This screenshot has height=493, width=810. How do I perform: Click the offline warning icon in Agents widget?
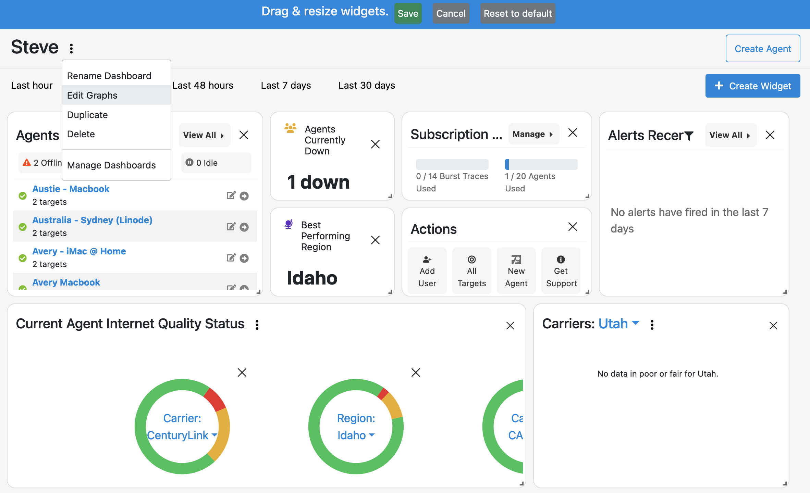tap(27, 163)
